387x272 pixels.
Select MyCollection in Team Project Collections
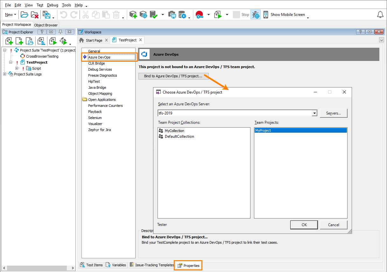(174, 131)
